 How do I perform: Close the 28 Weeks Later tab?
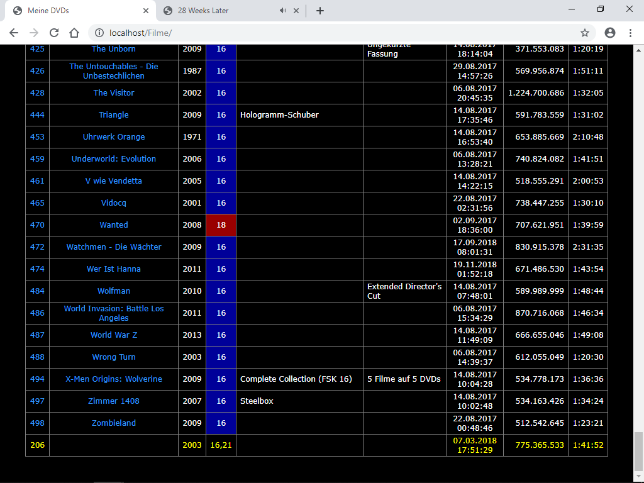[296, 11]
